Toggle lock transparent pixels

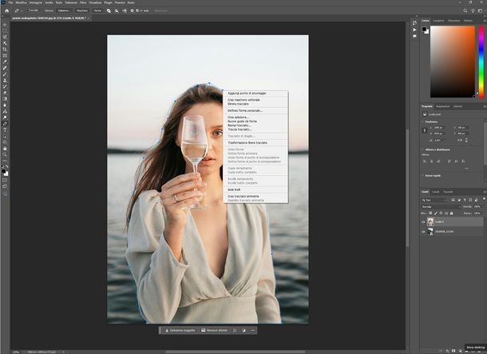pyautogui.click(x=430, y=213)
